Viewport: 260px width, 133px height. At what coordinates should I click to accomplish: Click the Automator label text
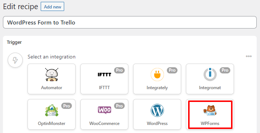pos(52,88)
